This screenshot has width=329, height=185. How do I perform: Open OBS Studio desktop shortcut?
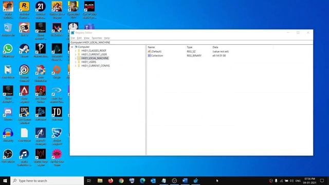click(x=8, y=156)
